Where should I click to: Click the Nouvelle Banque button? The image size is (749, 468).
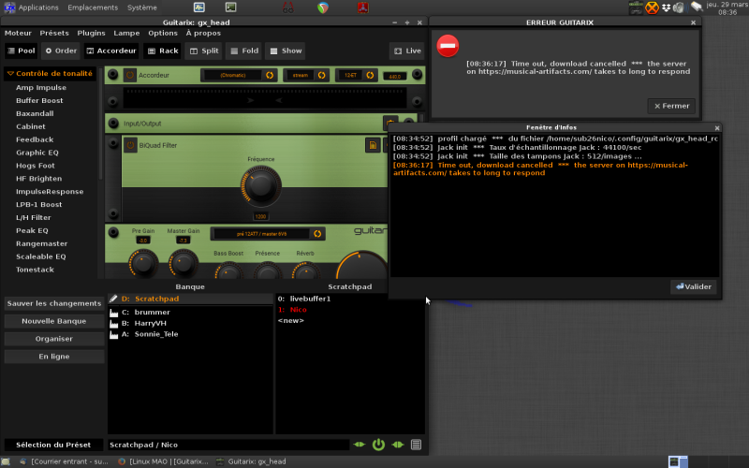pyautogui.click(x=54, y=321)
